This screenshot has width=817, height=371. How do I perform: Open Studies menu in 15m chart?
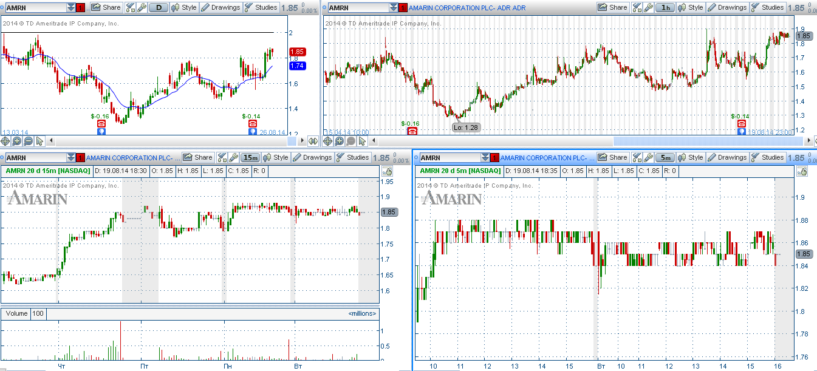click(352, 158)
